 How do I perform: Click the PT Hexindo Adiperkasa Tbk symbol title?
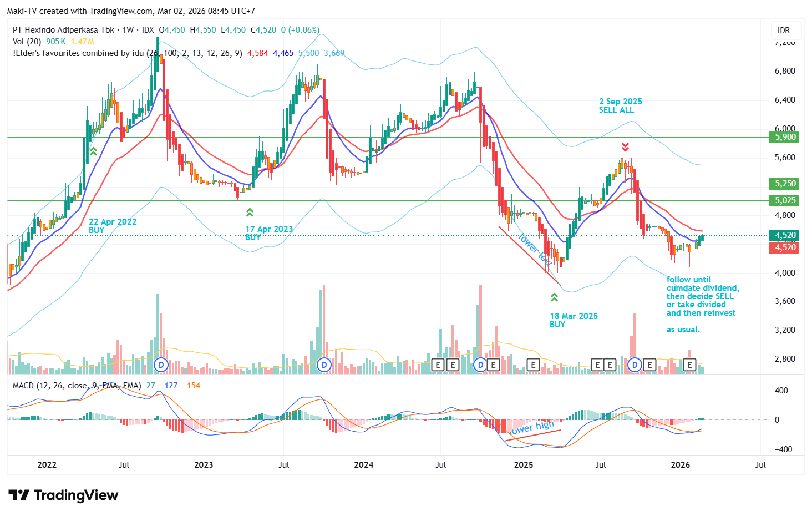[63, 30]
